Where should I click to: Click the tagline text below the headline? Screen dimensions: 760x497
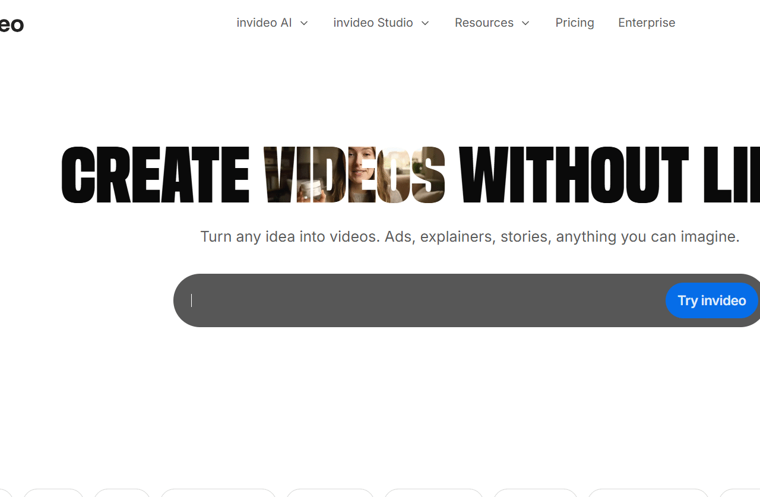(x=470, y=236)
